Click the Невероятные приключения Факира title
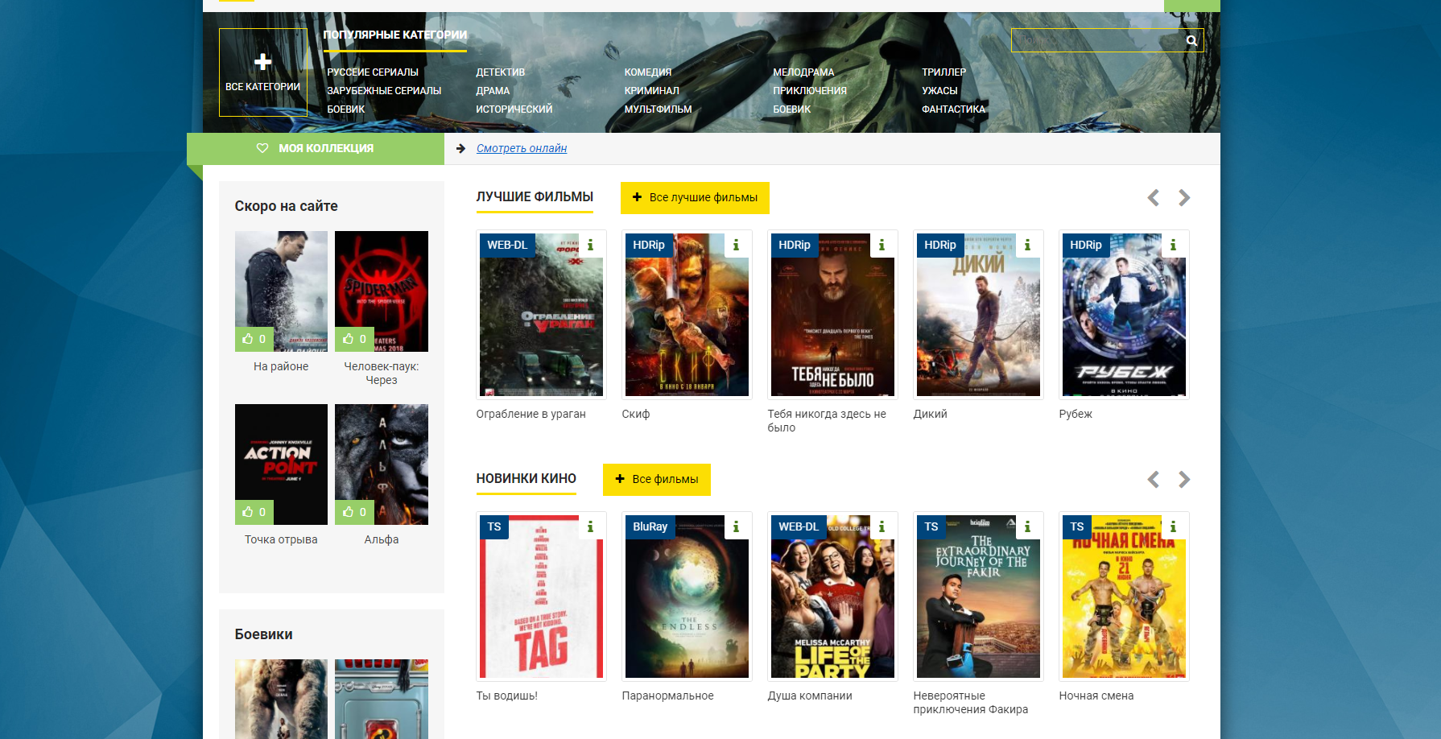1441x739 pixels. click(970, 702)
